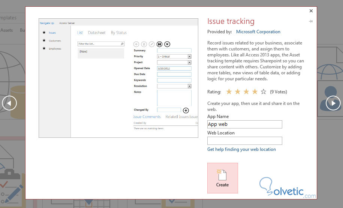The height and width of the screenshot is (208, 343).
Task: Go to the next template with right arrow
Action: tap(333, 103)
